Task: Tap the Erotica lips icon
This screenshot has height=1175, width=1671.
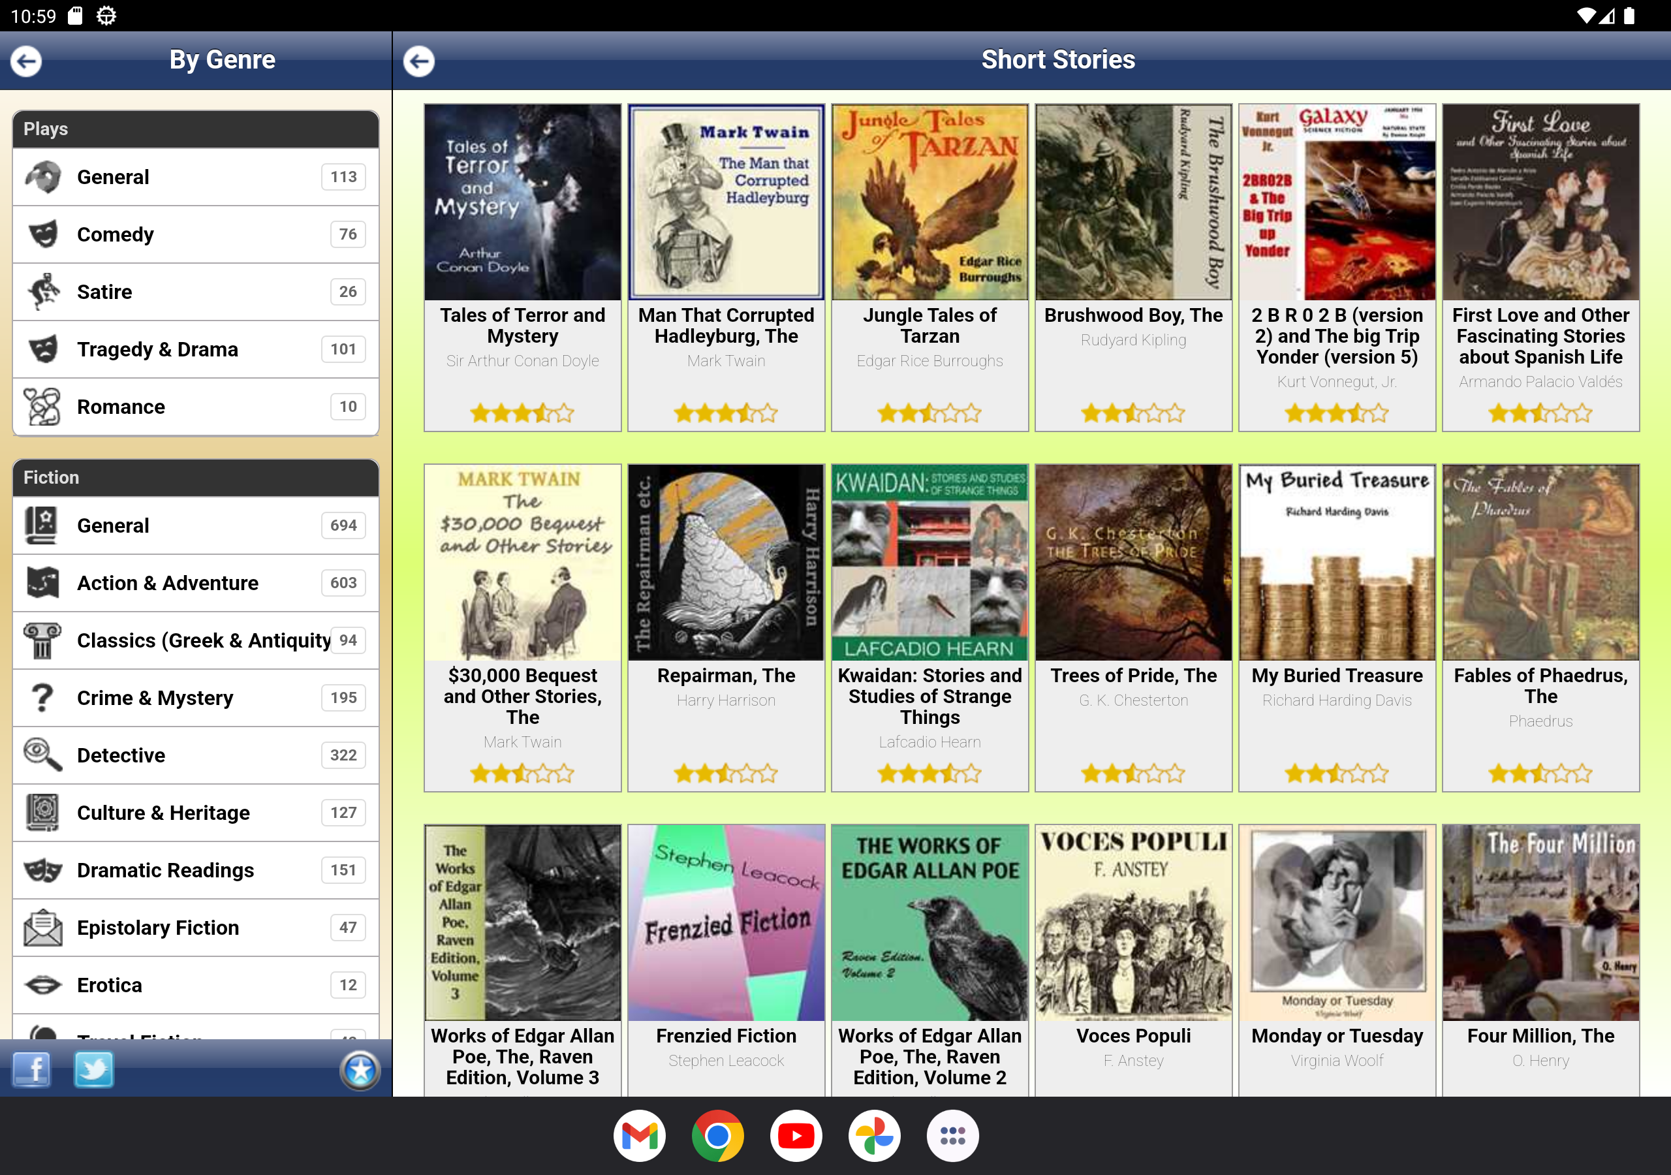Action: pos(43,985)
